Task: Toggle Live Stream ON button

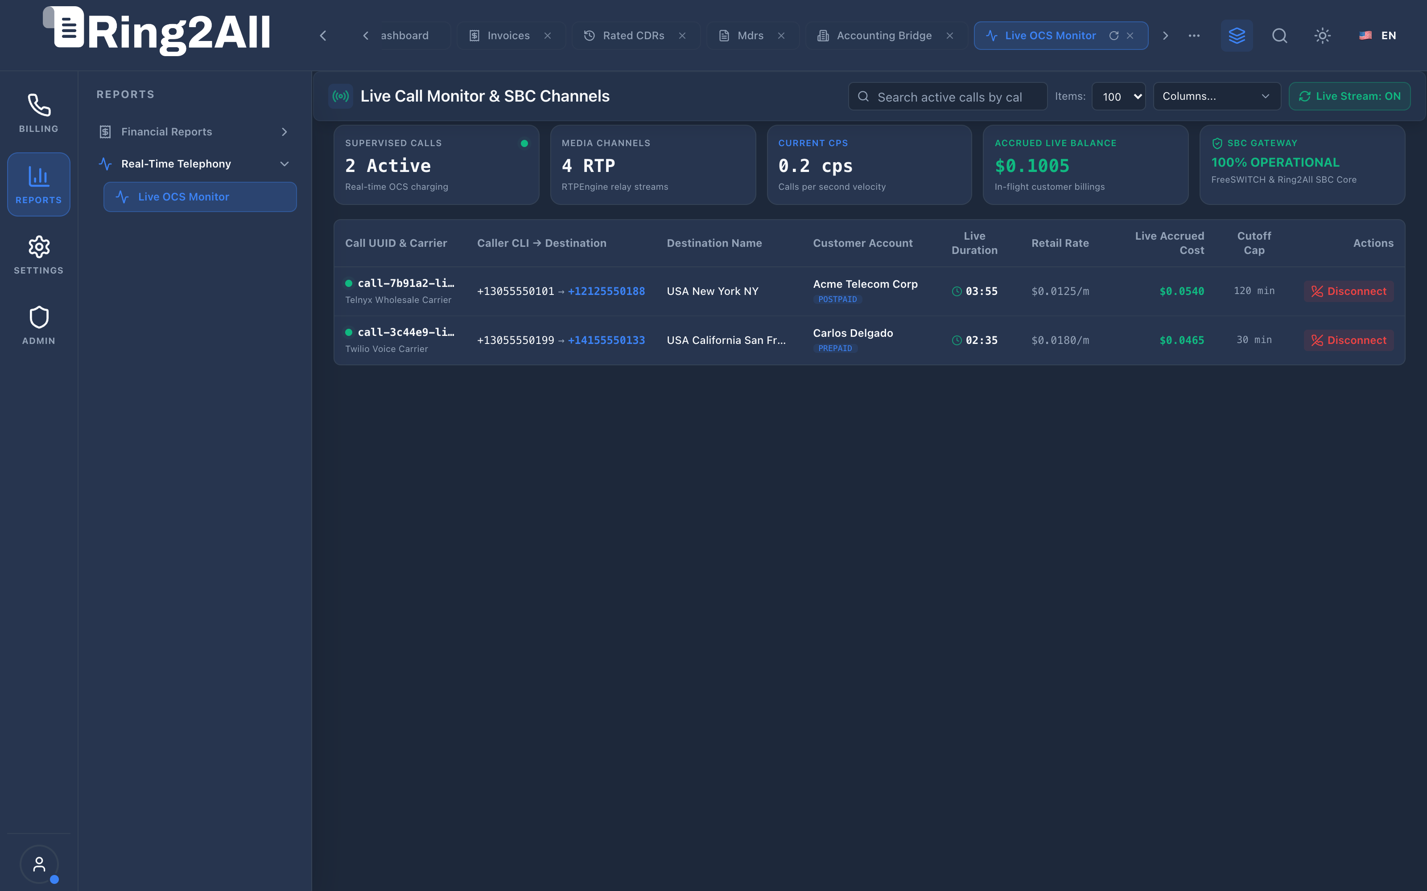Action: 1349,96
